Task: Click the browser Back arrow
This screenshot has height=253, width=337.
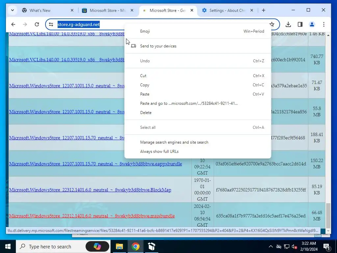Action: click(13, 24)
